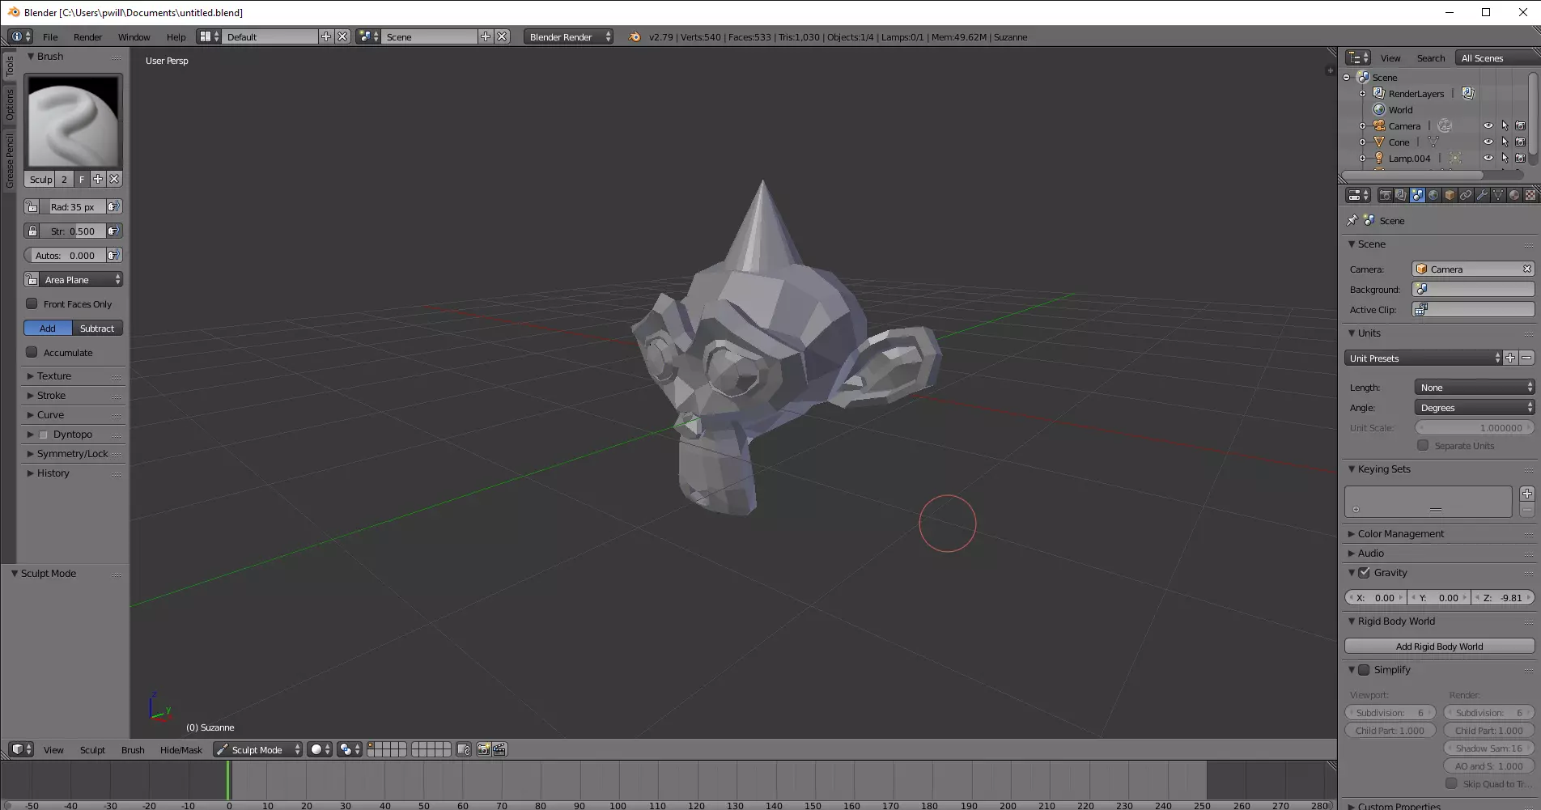Open the Help menu
The image size is (1541, 810).
pos(176,36)
